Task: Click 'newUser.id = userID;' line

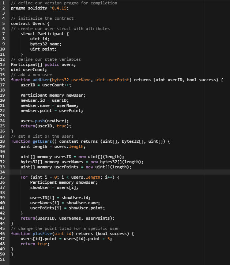Action: tap(45, 100)
